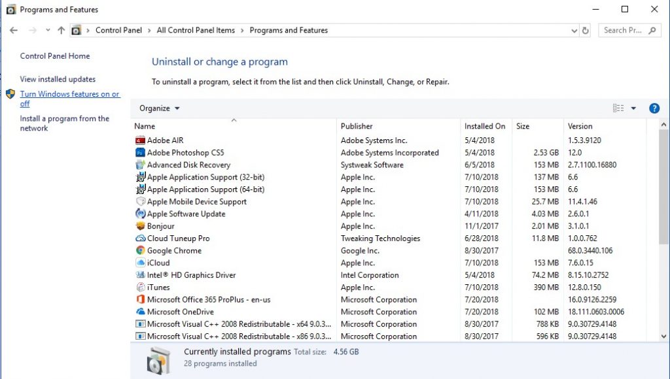The height and width of the screenshot is (379, 670).
Task: Select Adobe Photoshop CS5 row name
Action: point(185,152)
